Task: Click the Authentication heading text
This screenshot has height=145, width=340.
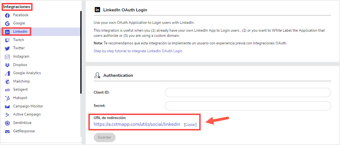Action: point(118,75)
